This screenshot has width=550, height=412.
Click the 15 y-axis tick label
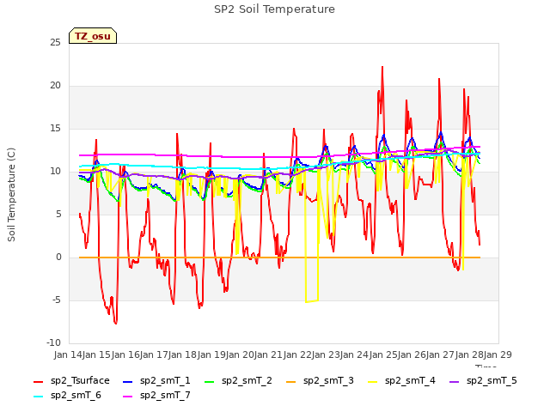55,129
